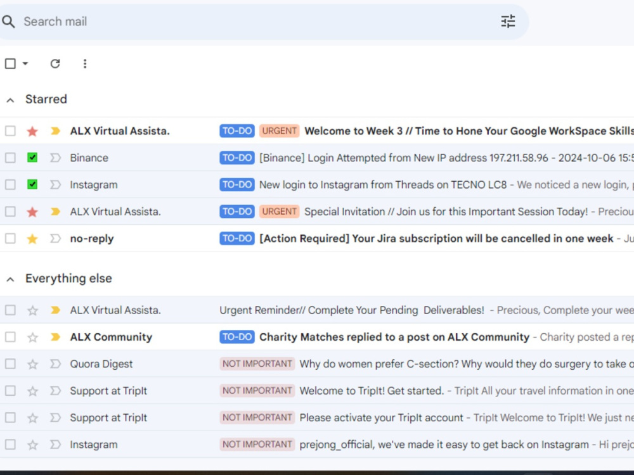The width and height of the screenshot is (634, 475).
Task: Open Urgent Reminder Pending Deliverables email
Action: click(352, 310)
